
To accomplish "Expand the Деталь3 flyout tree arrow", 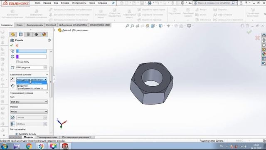I will (x=55, y=30).
